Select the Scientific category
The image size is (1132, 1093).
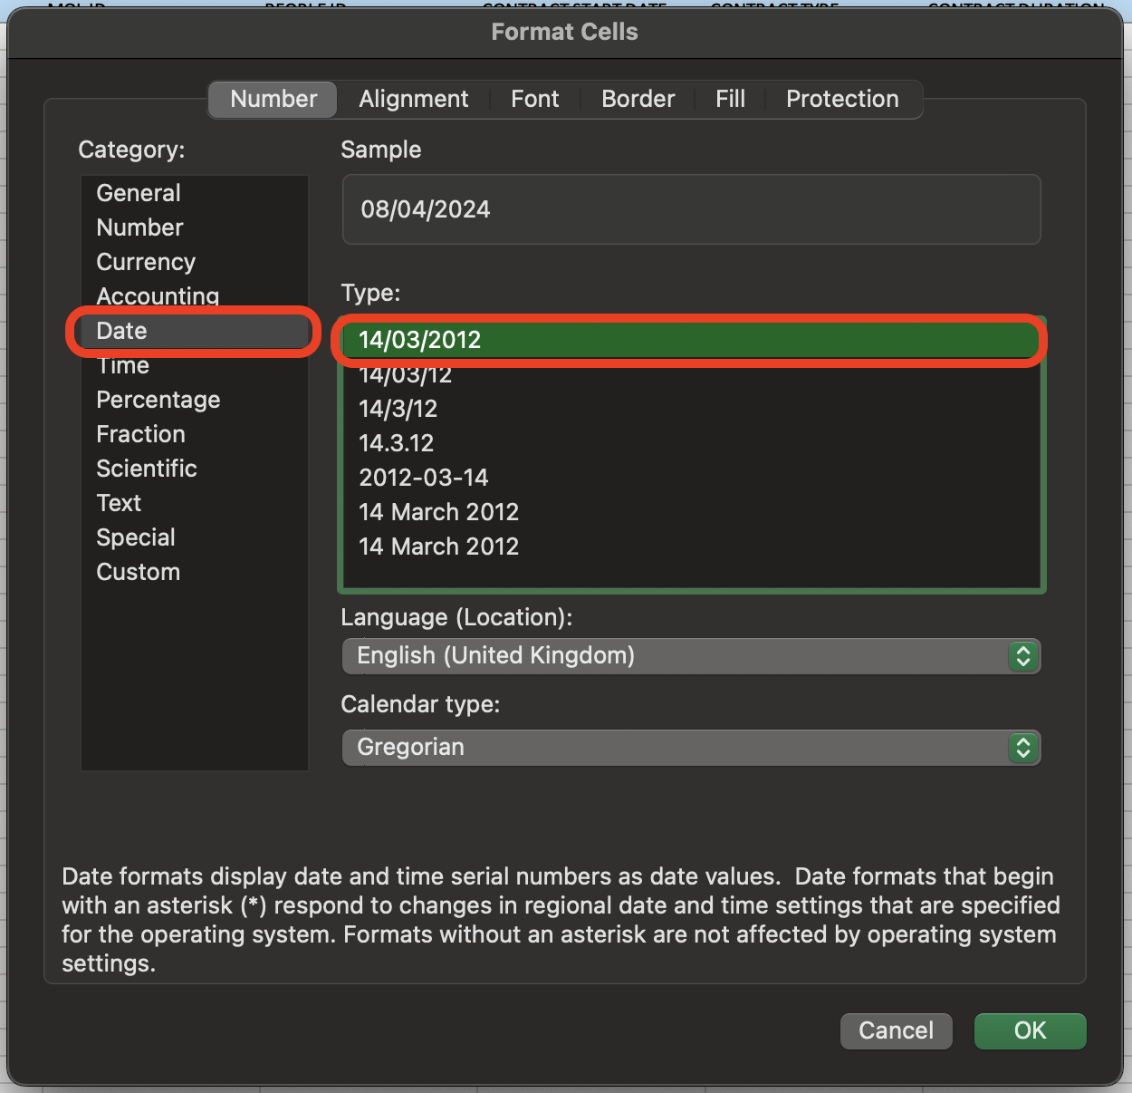pyautogui.click(x=147, y=469)
